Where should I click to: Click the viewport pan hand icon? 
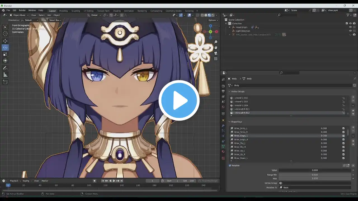[216, 47]
